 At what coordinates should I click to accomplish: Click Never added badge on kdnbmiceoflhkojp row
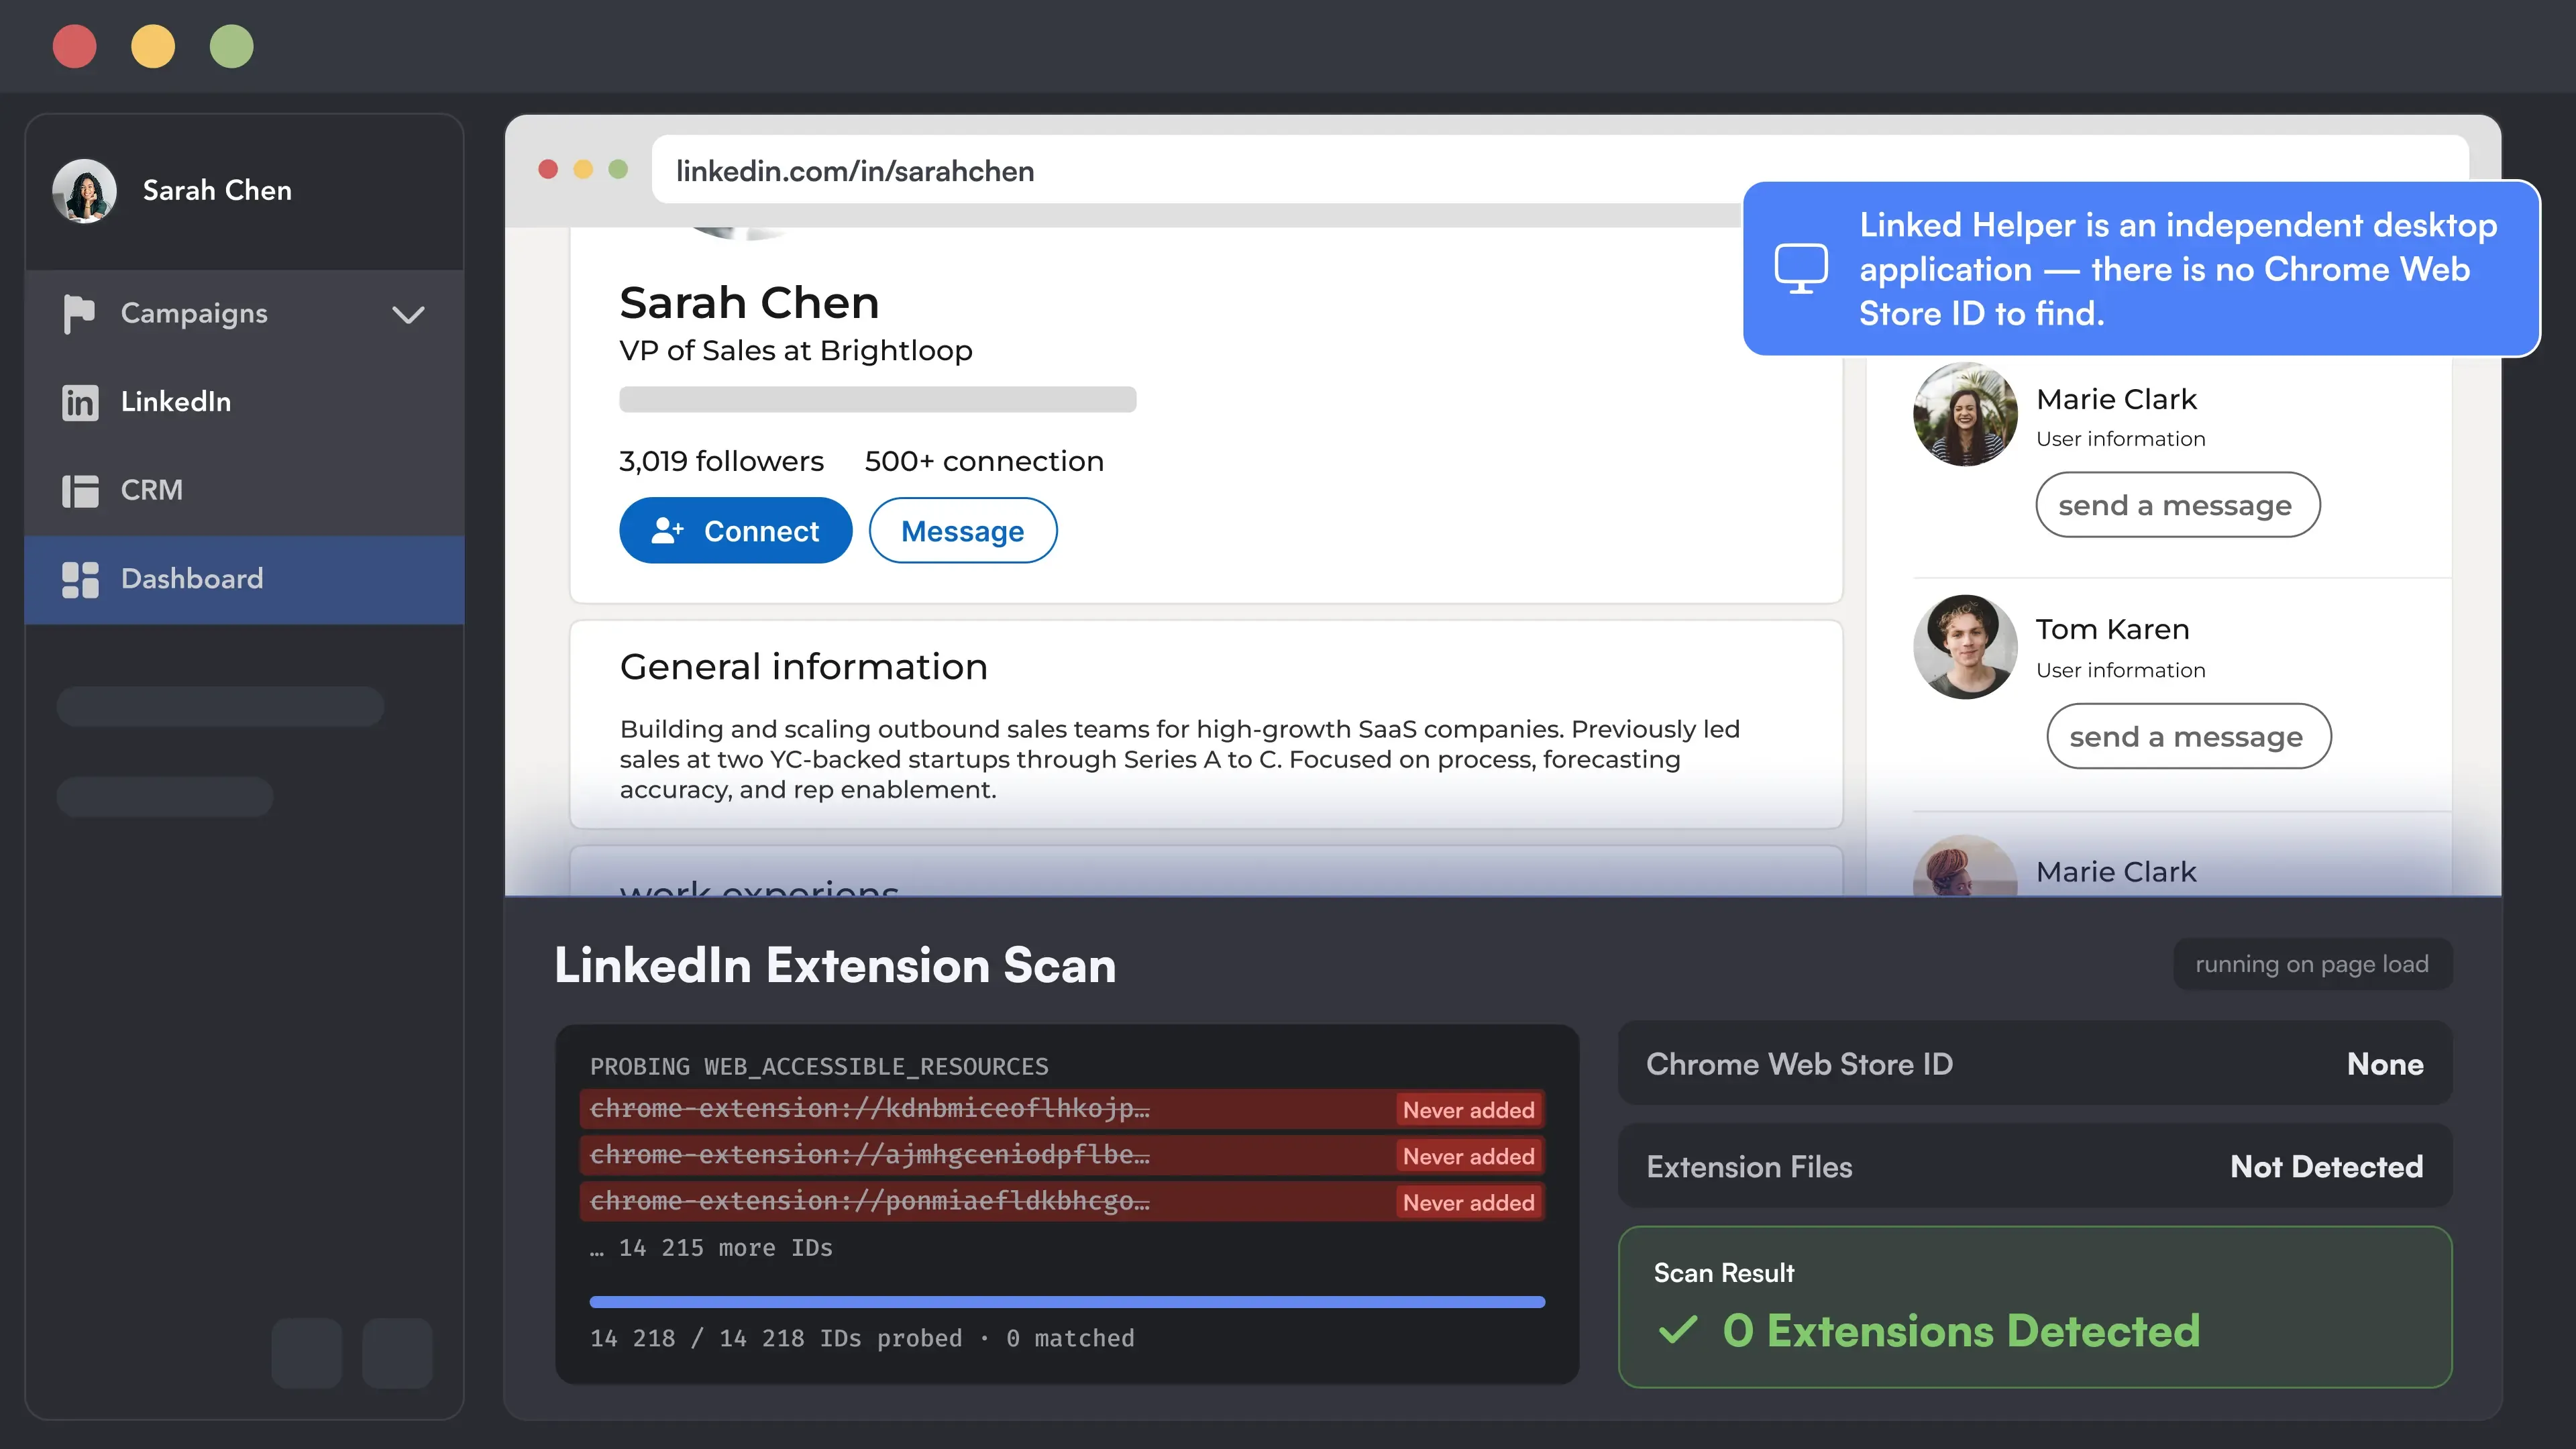pyautogui.click(x=1469, y=1110)
